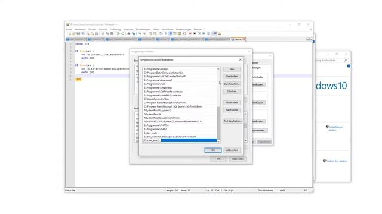Open the Ansicht menu
Screen dimensions: 382x214
point(103,29)
